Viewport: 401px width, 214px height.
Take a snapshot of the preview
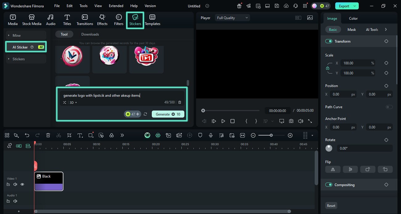pyautogui.click(x=291, y=121)
